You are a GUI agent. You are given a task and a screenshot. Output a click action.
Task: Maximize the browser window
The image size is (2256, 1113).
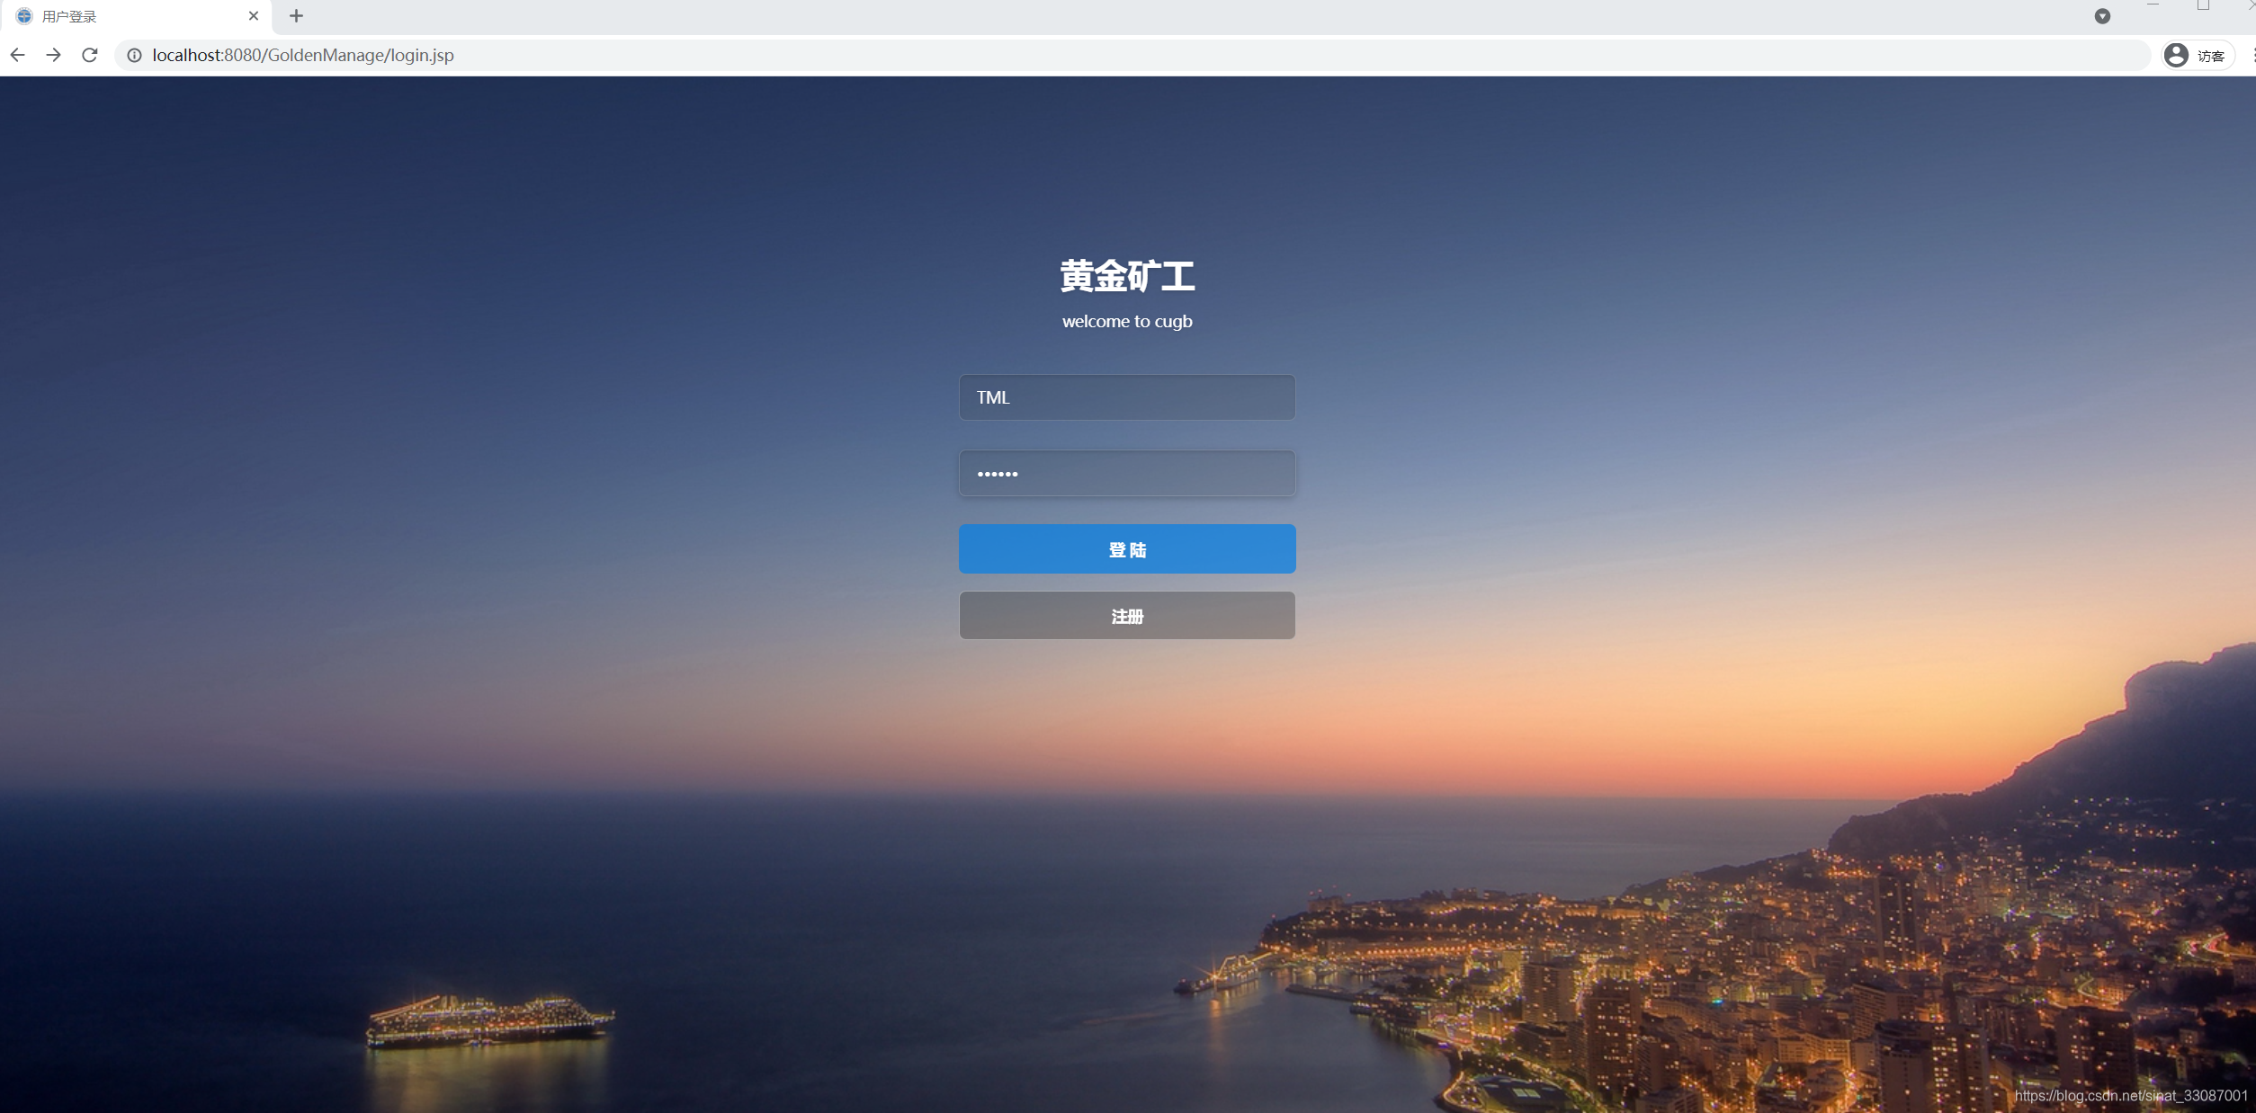click(2203, 5)
